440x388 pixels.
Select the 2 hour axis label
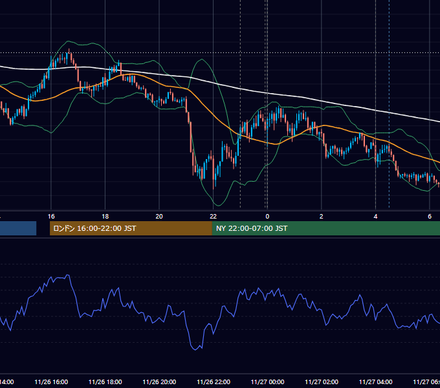322,217
